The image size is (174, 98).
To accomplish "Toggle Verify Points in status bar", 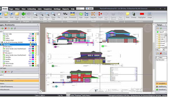I will [86, 95].
